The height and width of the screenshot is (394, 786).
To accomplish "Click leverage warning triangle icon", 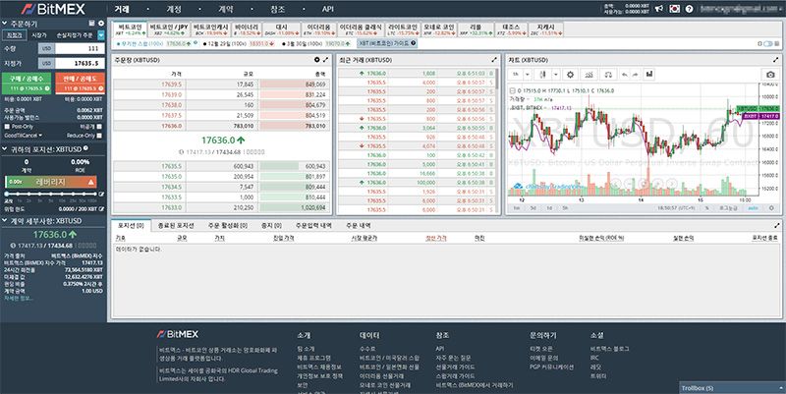I will 90,182.
